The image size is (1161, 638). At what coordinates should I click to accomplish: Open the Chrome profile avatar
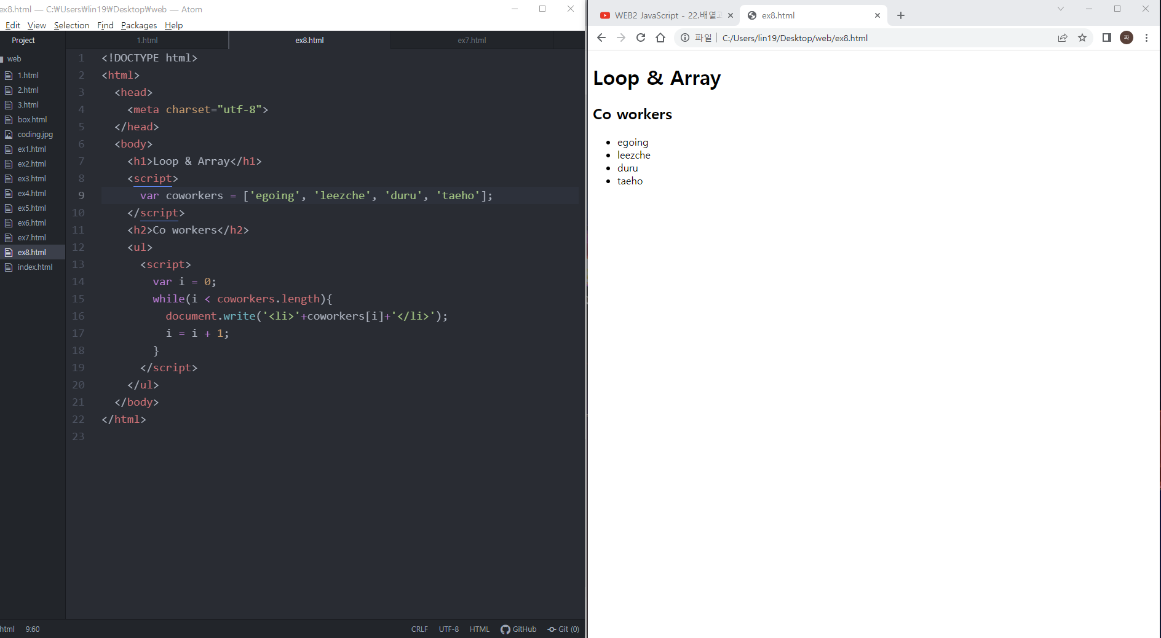(x=1127, y=38)
